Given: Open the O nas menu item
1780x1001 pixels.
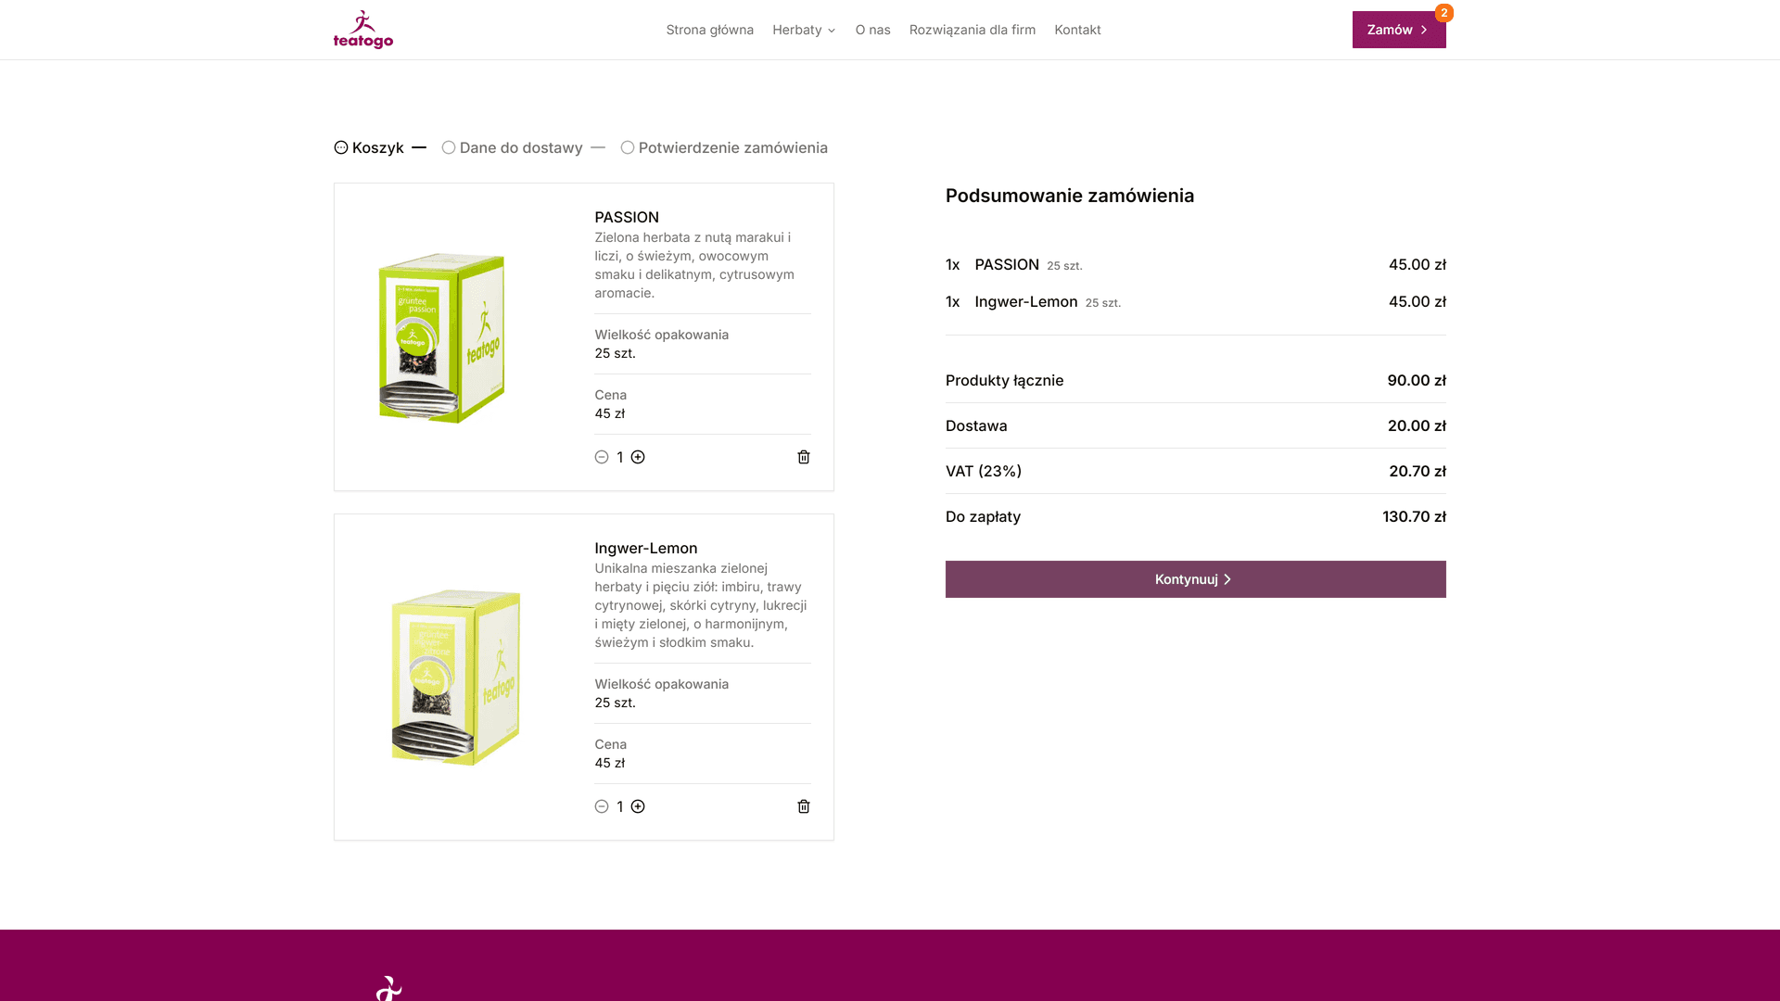Looking at the screenshot, I should coord(872,30).
